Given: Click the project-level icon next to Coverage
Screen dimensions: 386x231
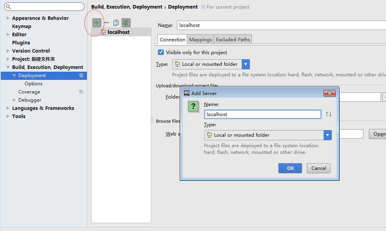Looking at the screenshot, I should [81, 92].
